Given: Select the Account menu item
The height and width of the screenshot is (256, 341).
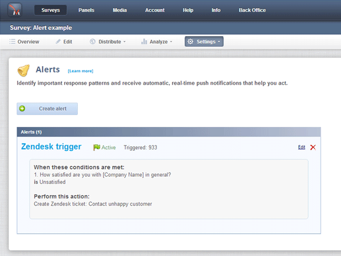Looking at the screenshot, I should point(155,10).
